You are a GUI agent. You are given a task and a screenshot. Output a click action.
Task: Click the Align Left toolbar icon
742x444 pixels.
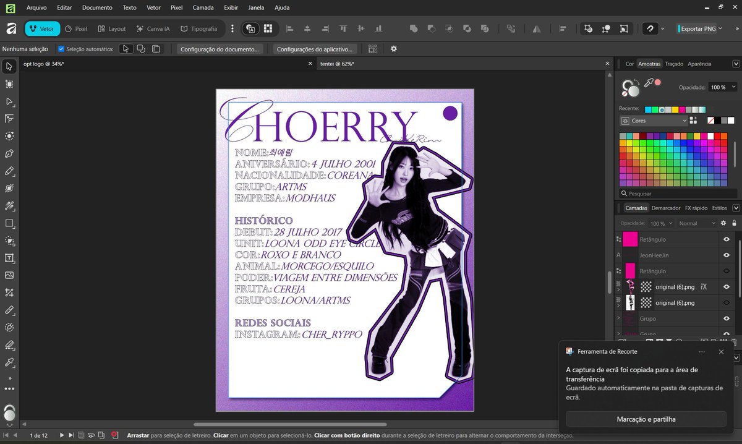(x=289, y=28)
